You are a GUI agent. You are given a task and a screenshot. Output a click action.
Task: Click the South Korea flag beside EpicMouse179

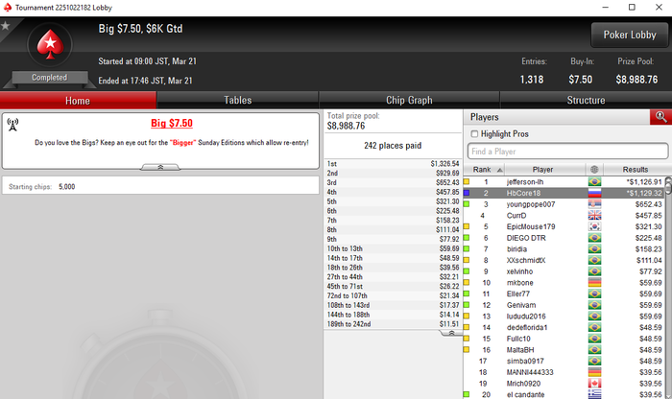[594, 226]
